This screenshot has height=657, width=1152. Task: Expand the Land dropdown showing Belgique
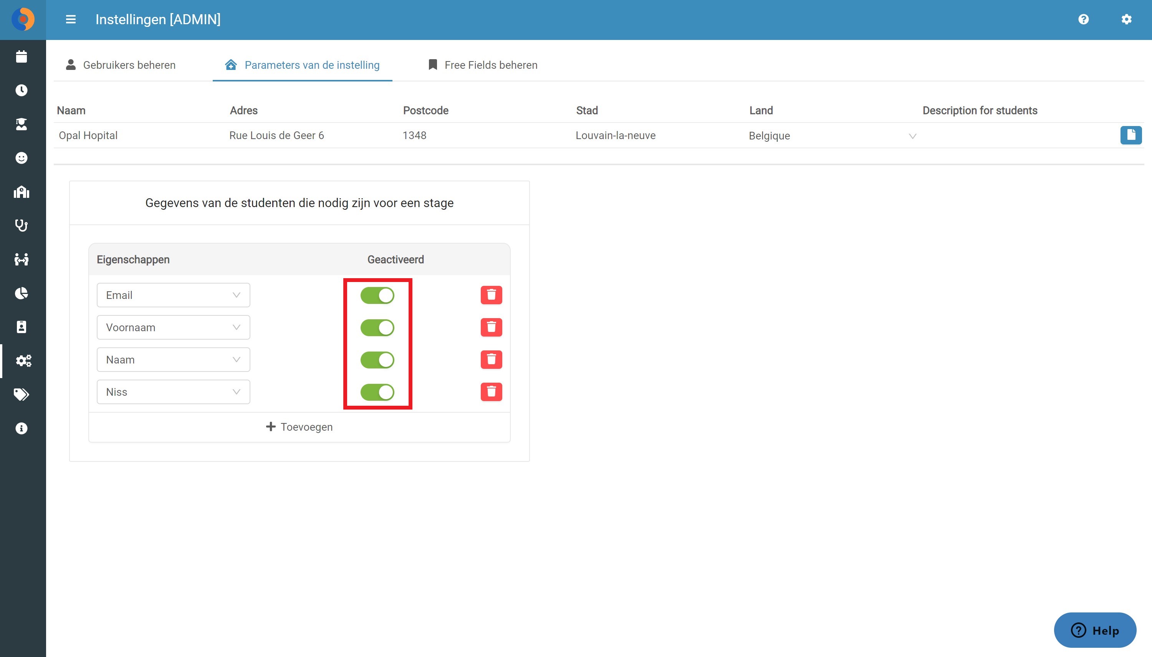click(833, 136)
